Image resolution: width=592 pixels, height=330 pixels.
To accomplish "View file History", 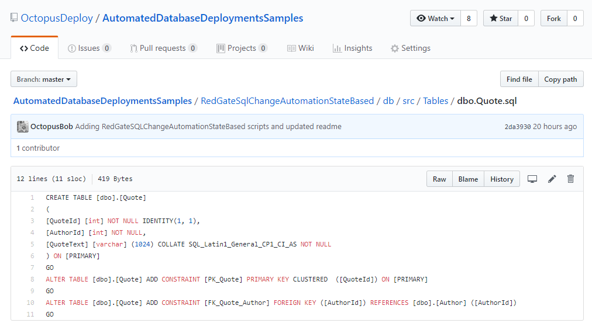I will (502, 179).
